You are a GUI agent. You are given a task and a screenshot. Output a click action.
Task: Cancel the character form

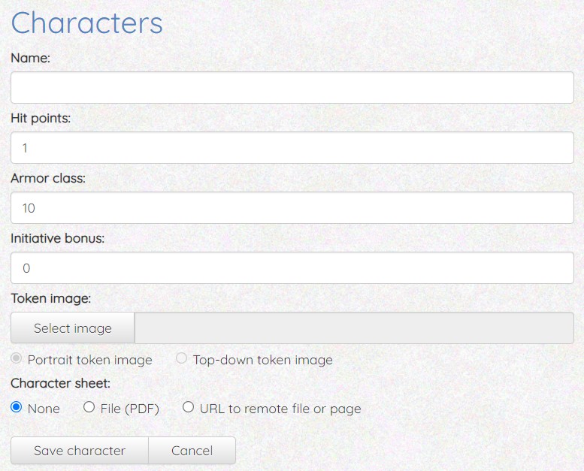coord(192,451)
